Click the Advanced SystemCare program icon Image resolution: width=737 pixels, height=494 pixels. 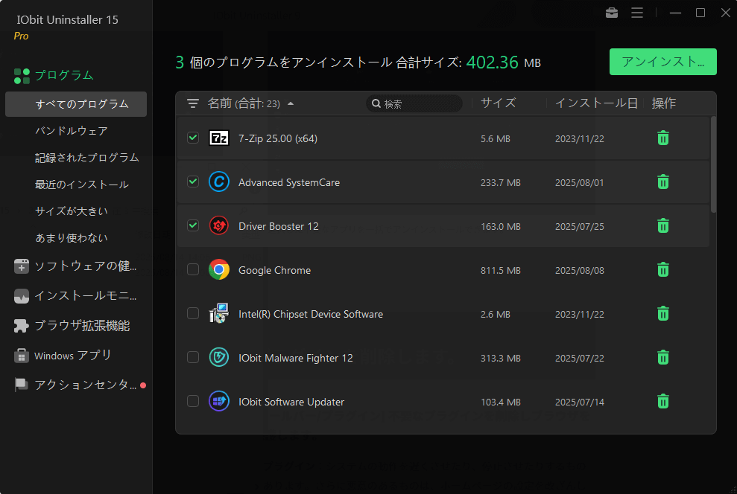pyautogui.click(x=218, y=182)
